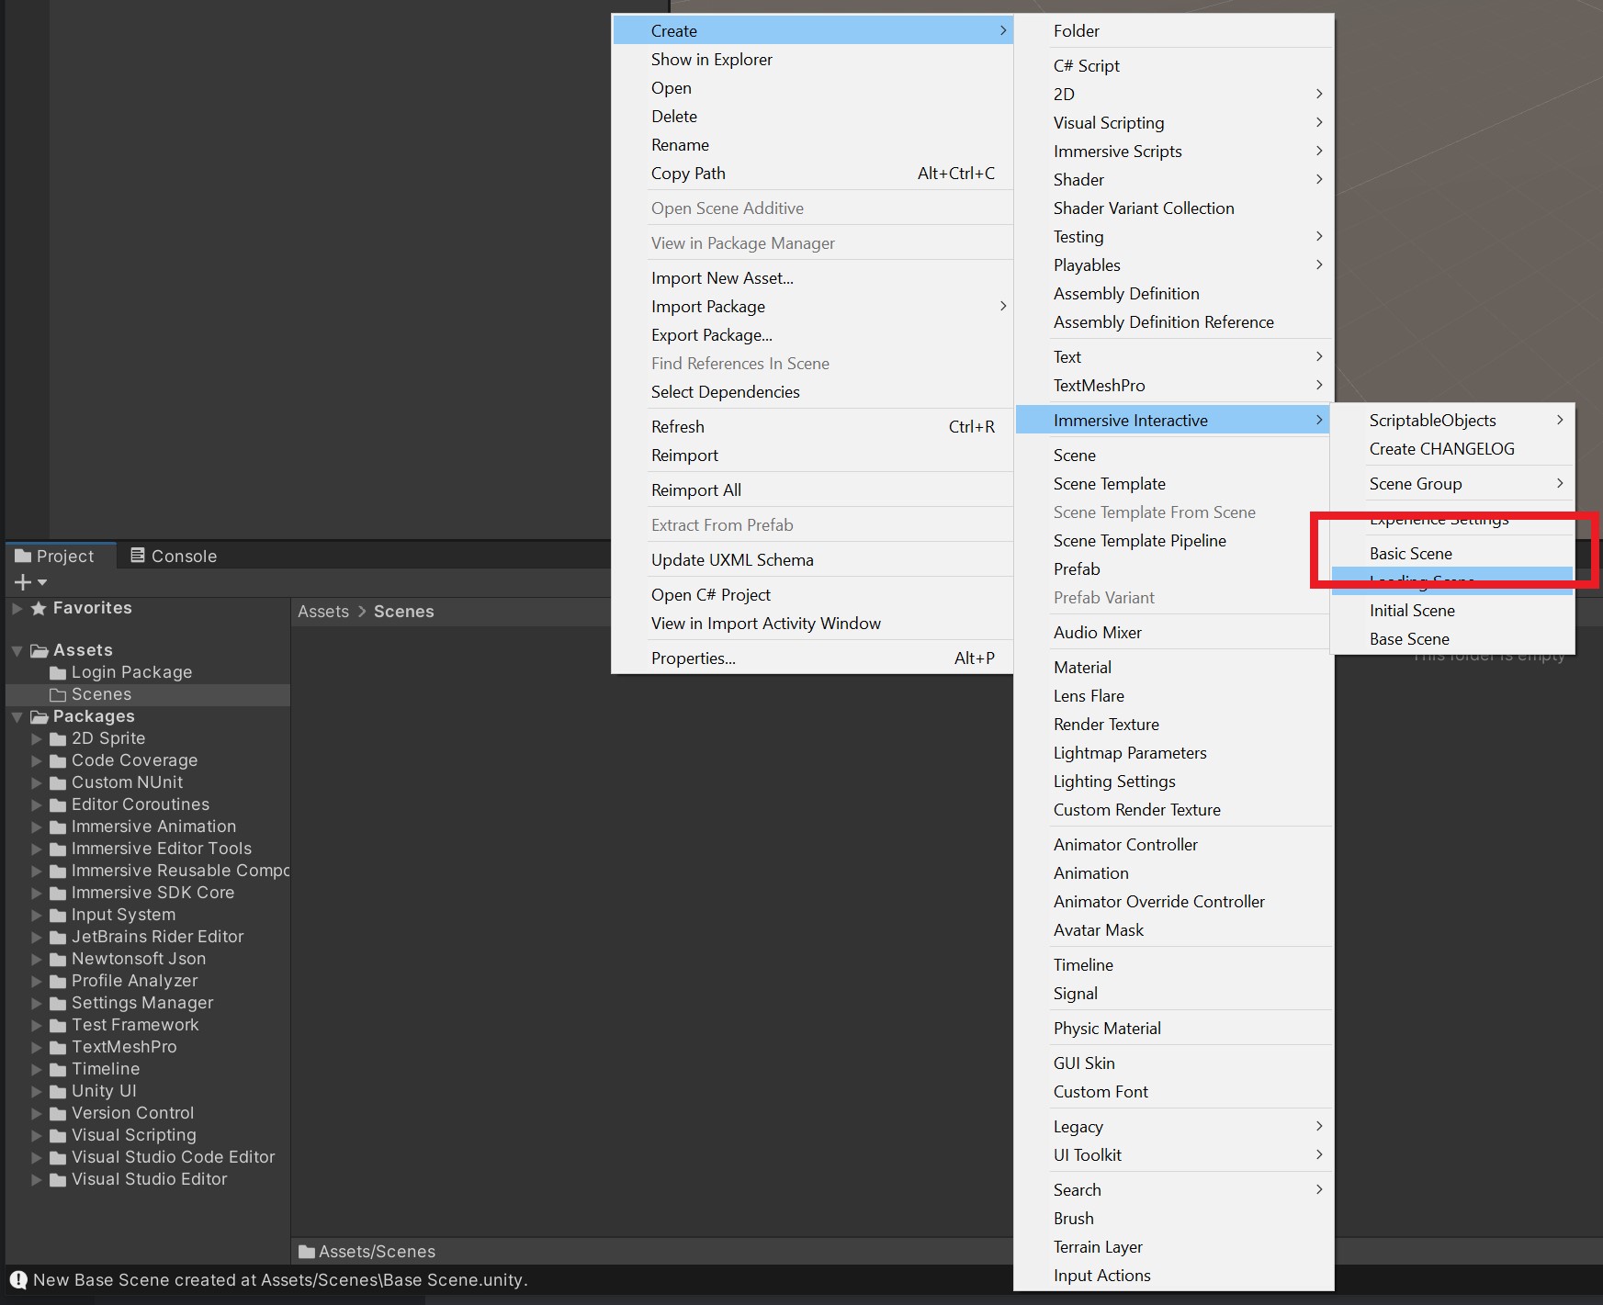This screenshot has width=1603, height=1305.
Task: Collapse the Assets tree
Action: [17, 650]
